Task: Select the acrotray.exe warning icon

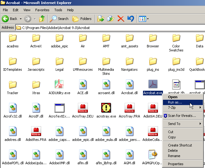Action: 106,108
